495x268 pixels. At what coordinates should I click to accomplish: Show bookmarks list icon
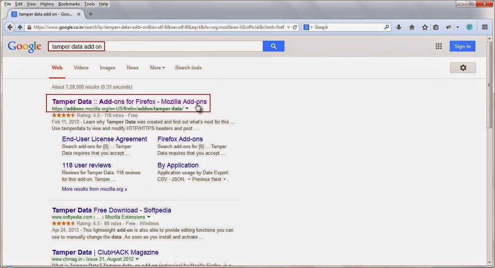[436, 27]
